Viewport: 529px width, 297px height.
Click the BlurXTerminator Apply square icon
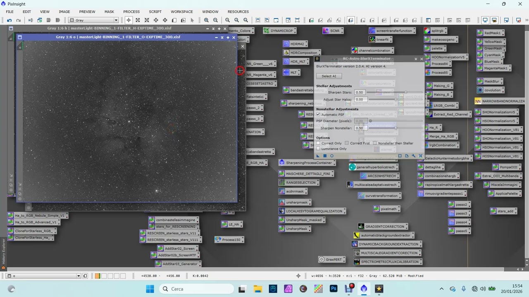pos(325,156)
